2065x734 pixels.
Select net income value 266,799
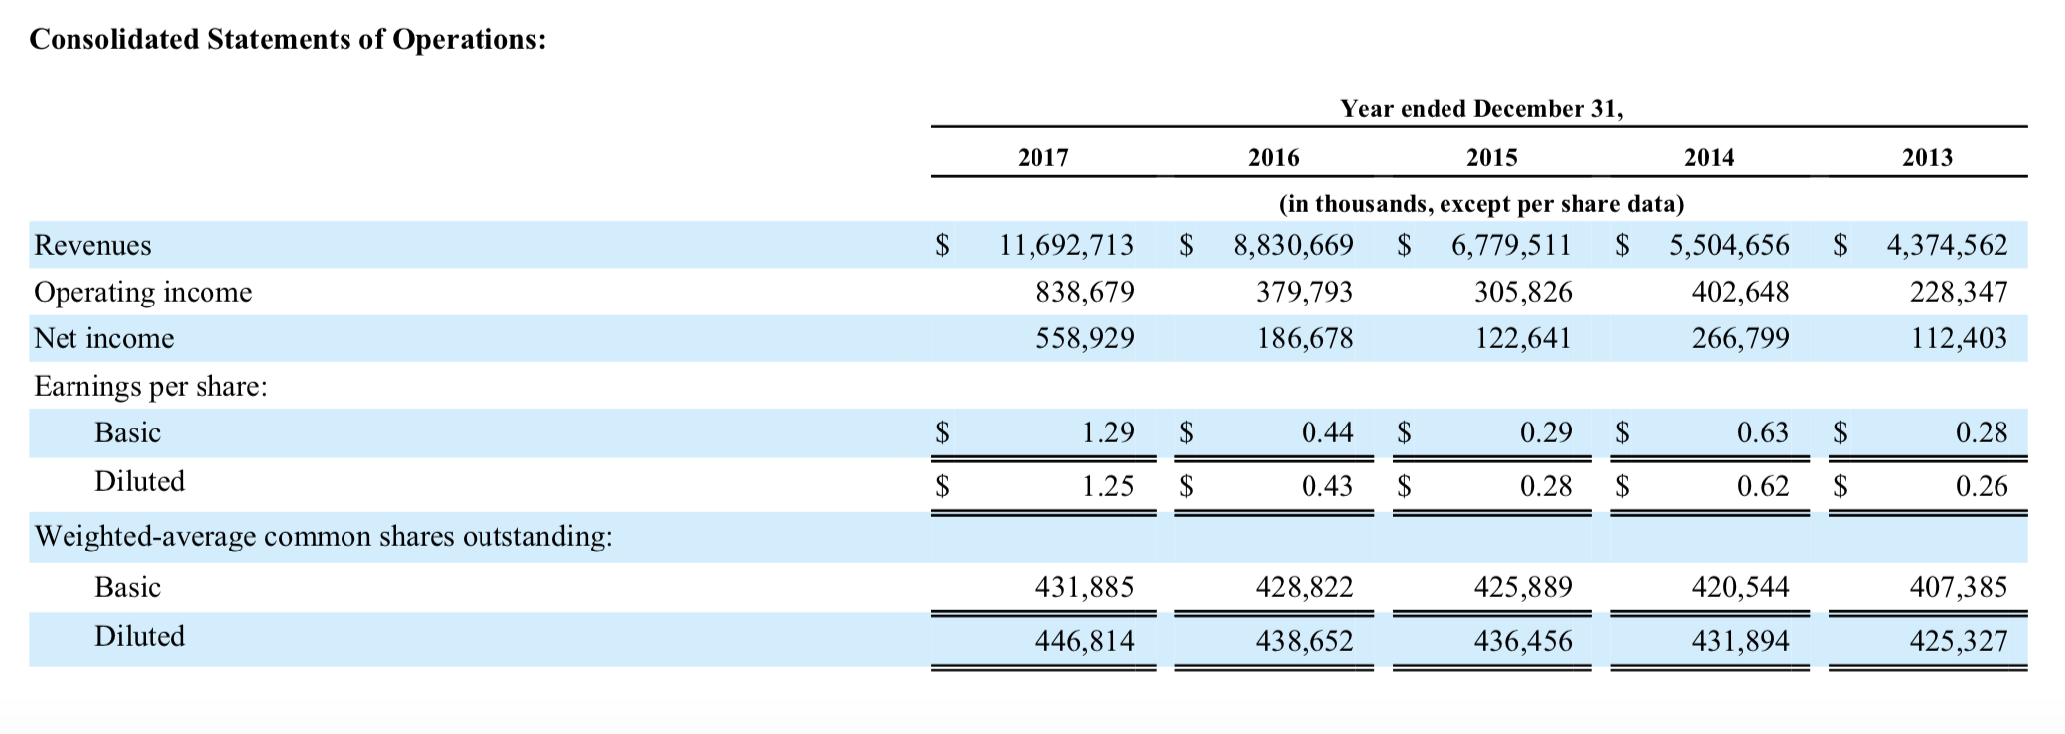(1740, 338)
